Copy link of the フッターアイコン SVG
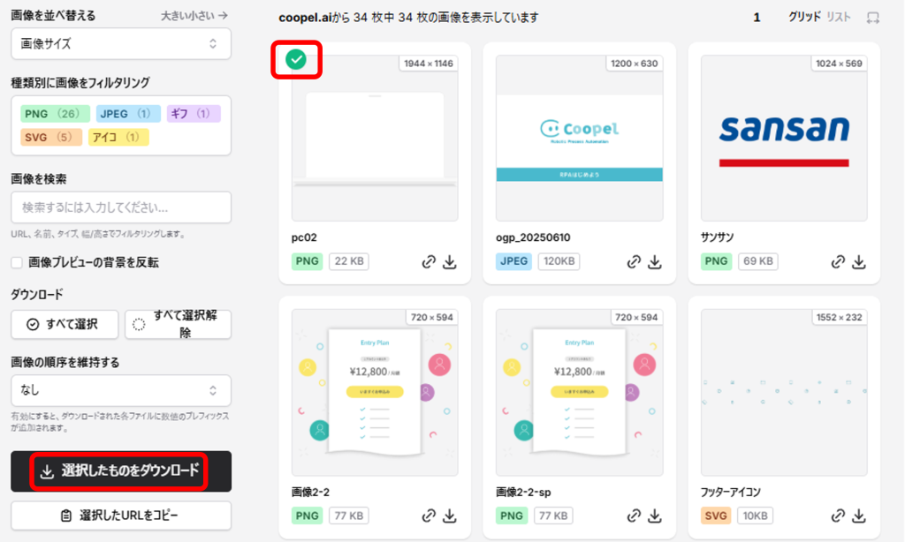The height and width of the screenshot is (542, 905). pyautogui.click(x=838, y=516)
